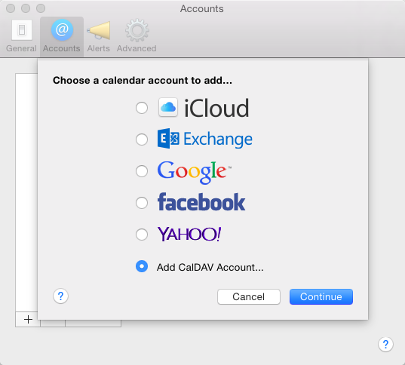This screenshot has height=365, width=405.
Task: Click the Cancel button
Action: (249, 296)
